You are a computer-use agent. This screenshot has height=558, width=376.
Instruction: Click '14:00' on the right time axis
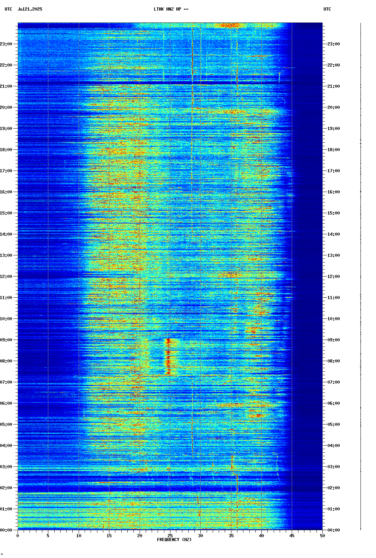click(334, 234)
